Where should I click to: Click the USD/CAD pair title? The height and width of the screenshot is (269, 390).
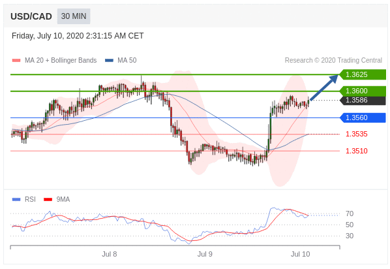coord(31,16)
